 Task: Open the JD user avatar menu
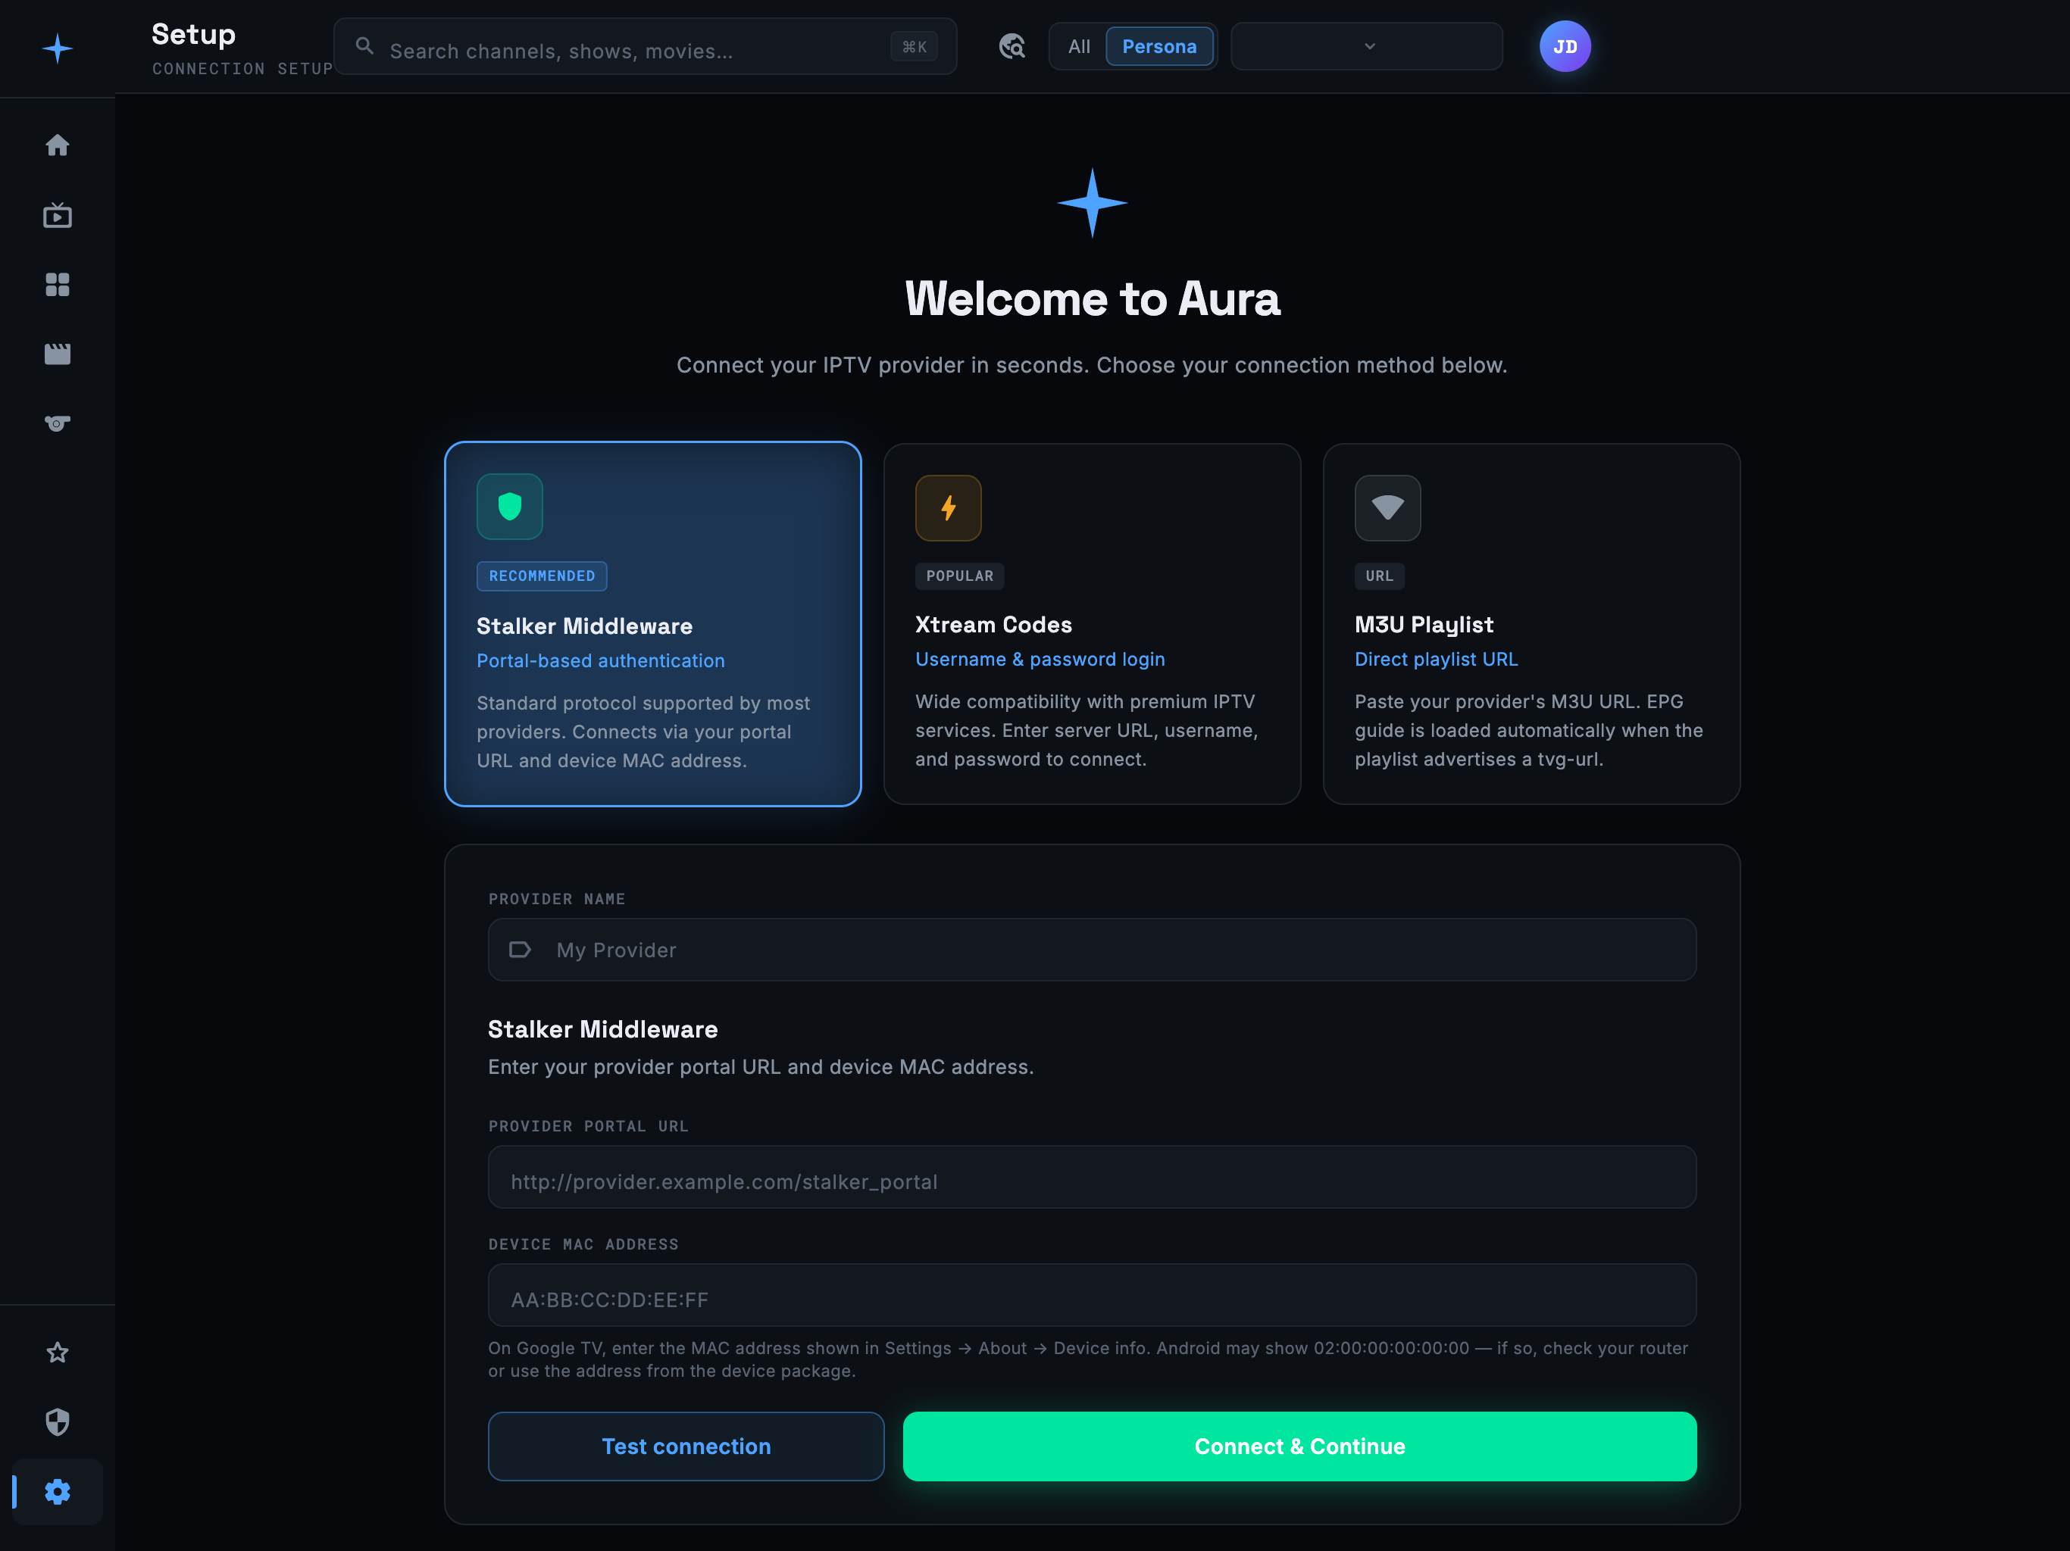[1565, 46]
